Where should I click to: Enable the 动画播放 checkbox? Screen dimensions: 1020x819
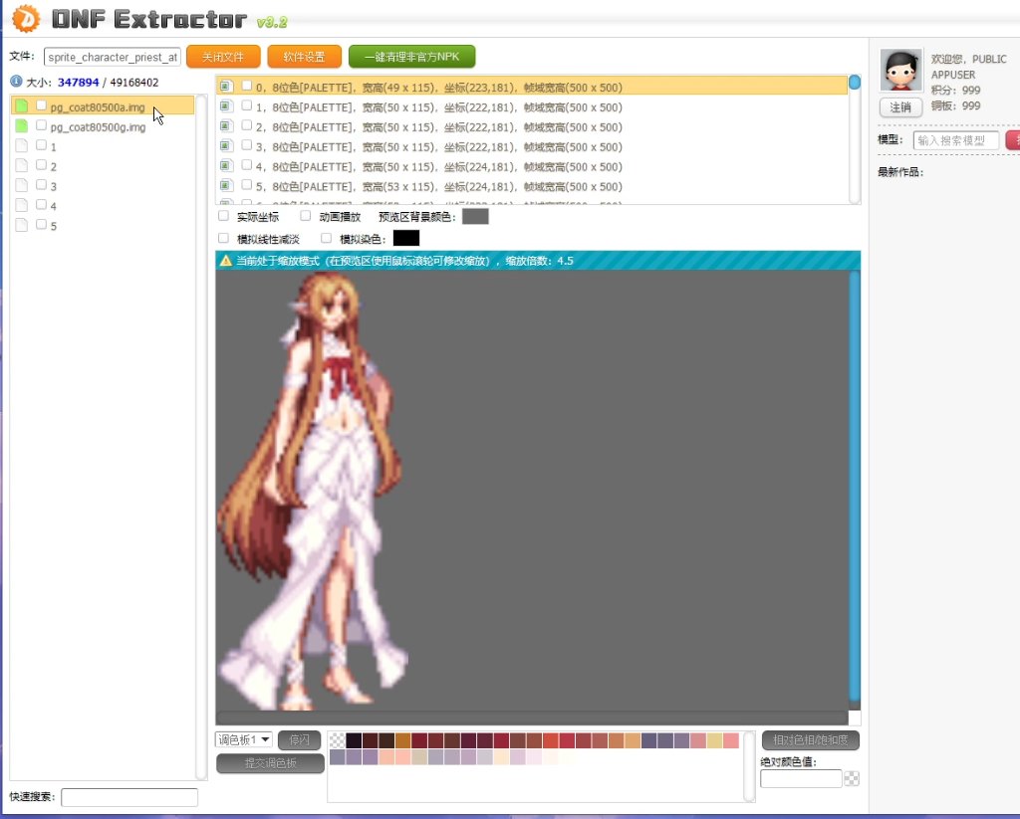click(305, 216)
